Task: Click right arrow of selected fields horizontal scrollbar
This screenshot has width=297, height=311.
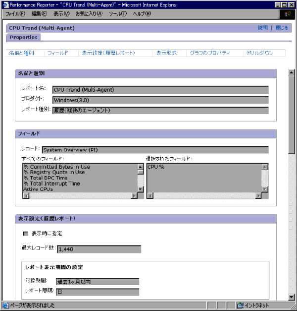Action: coord(258,196)
